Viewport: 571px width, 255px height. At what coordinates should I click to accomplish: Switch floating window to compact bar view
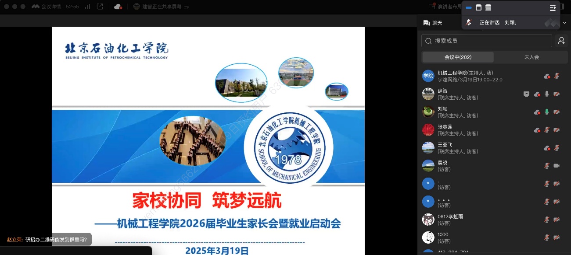[x=469, y=8]
